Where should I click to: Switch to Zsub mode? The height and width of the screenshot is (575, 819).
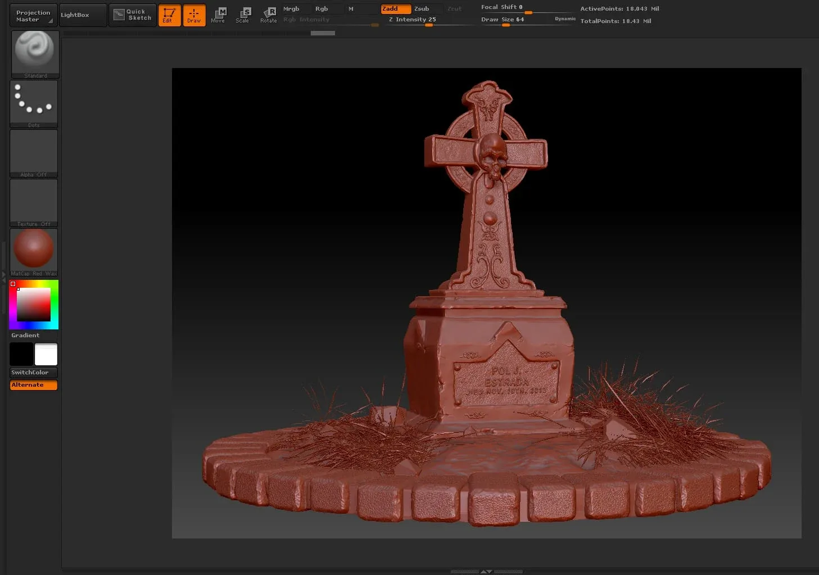428,8
